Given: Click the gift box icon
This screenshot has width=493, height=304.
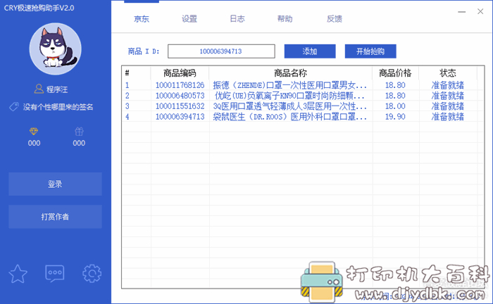Looking at the screenshot, I should tap(79, 132).
